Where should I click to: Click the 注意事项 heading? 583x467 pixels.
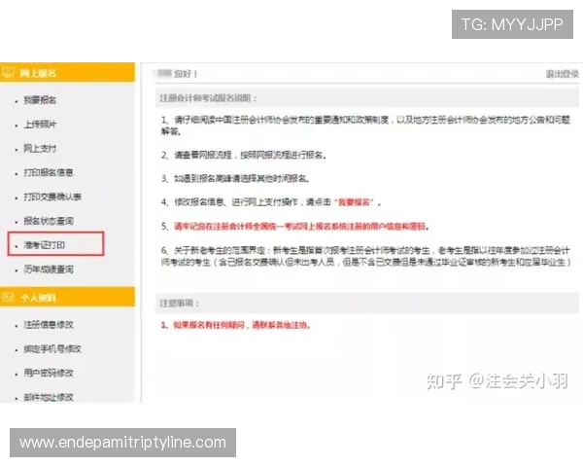click(180, 304)
